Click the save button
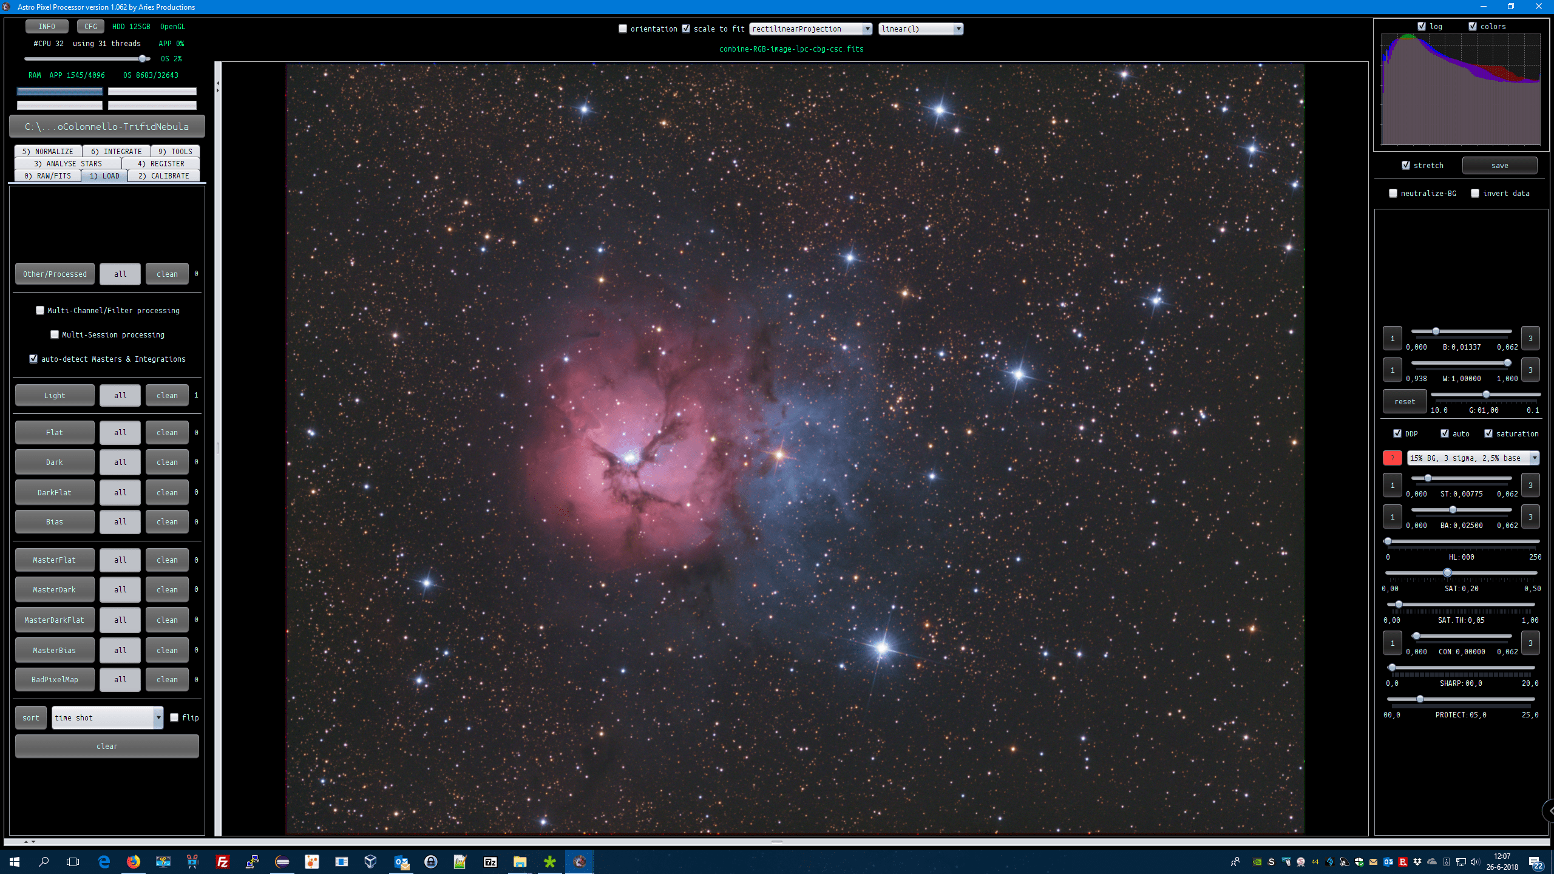 click(1499, 166)
